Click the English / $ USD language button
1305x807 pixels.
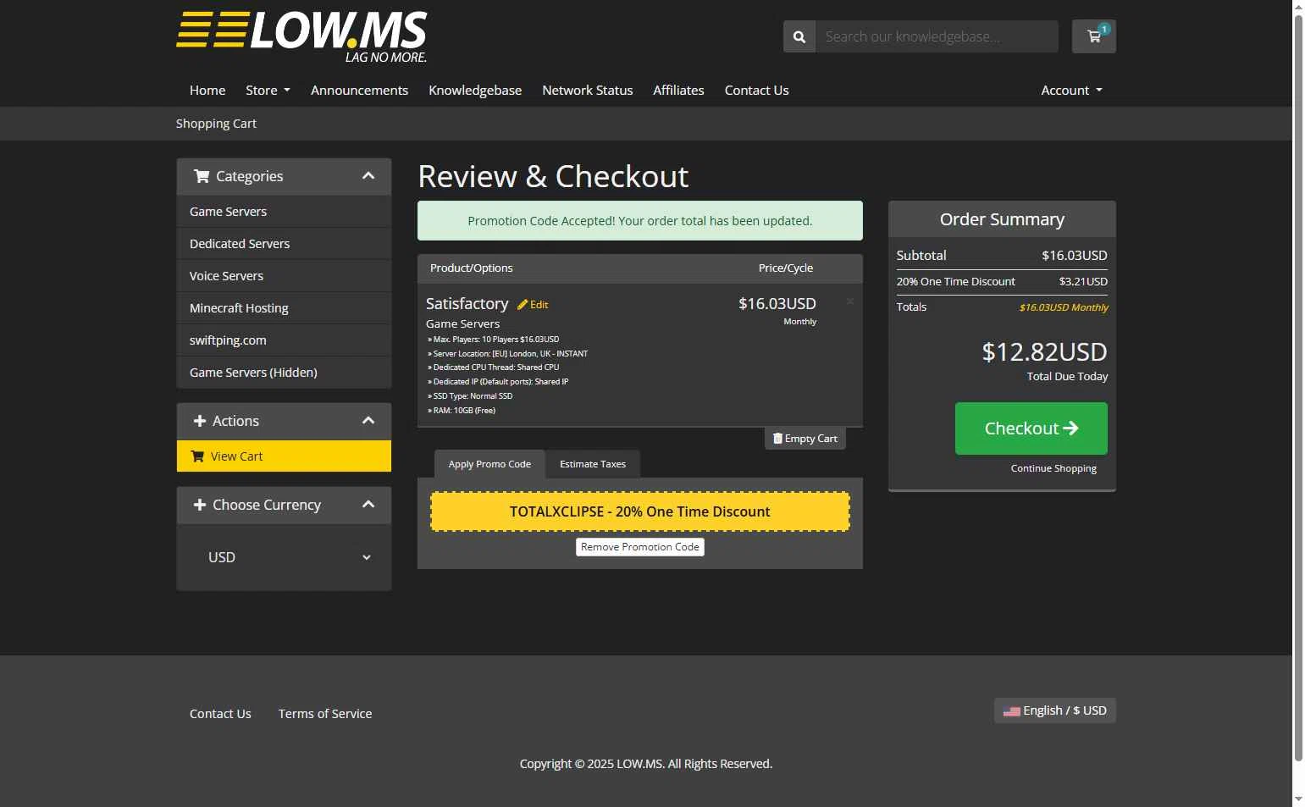tap(1055, 710)
